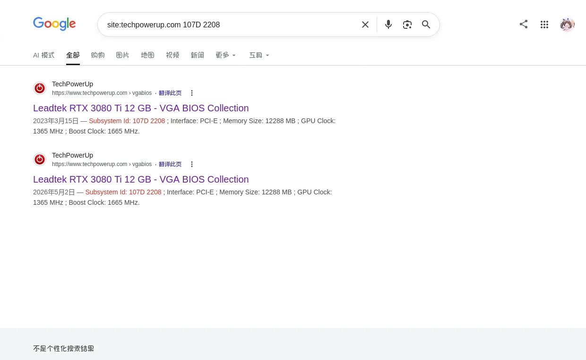Switch to 地图 tab

click(x=148, y=55)
